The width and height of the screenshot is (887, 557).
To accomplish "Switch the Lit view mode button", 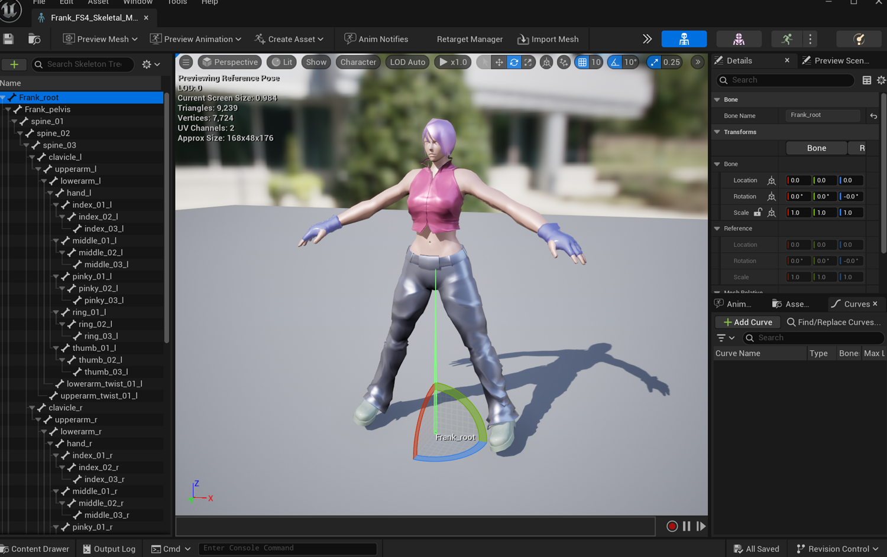I will (281, 62).
